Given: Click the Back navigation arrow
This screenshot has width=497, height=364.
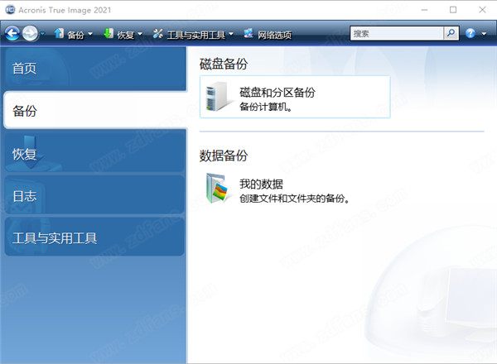Looking at the screenshot, I should (x=12, y=33).
